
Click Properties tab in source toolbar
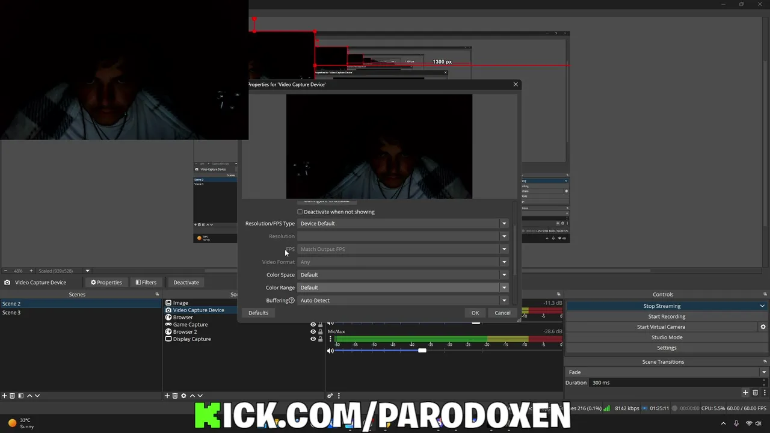point(106,283)
